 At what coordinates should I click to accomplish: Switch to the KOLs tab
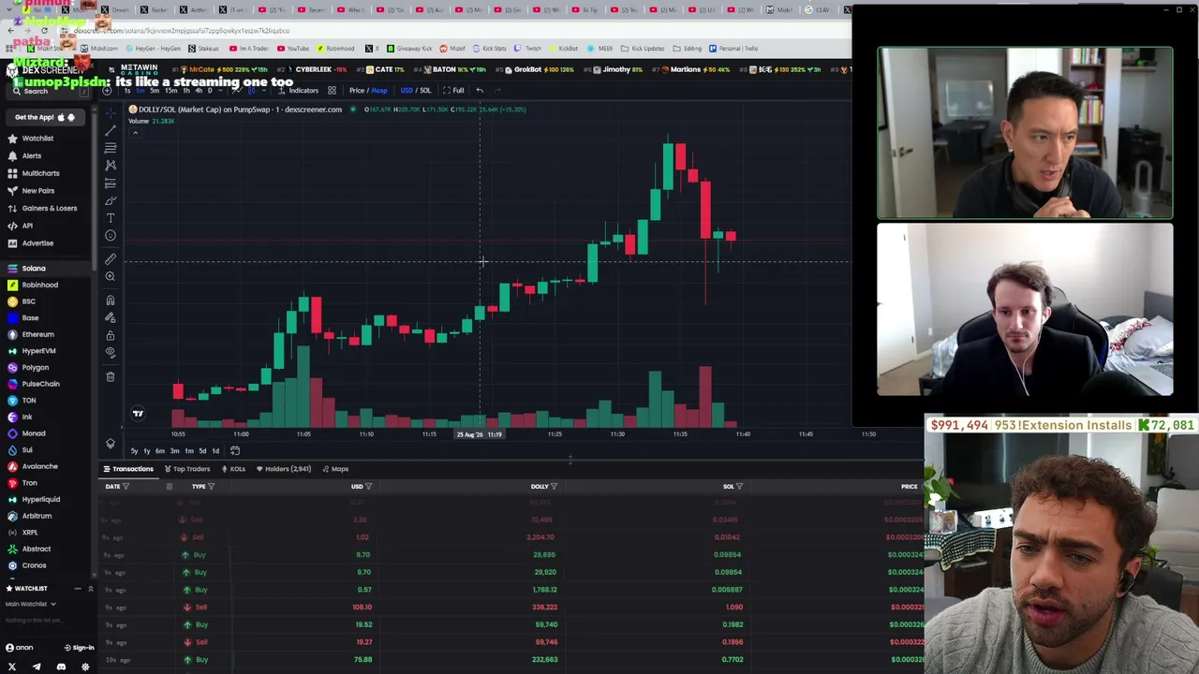[x=233, y=469]
